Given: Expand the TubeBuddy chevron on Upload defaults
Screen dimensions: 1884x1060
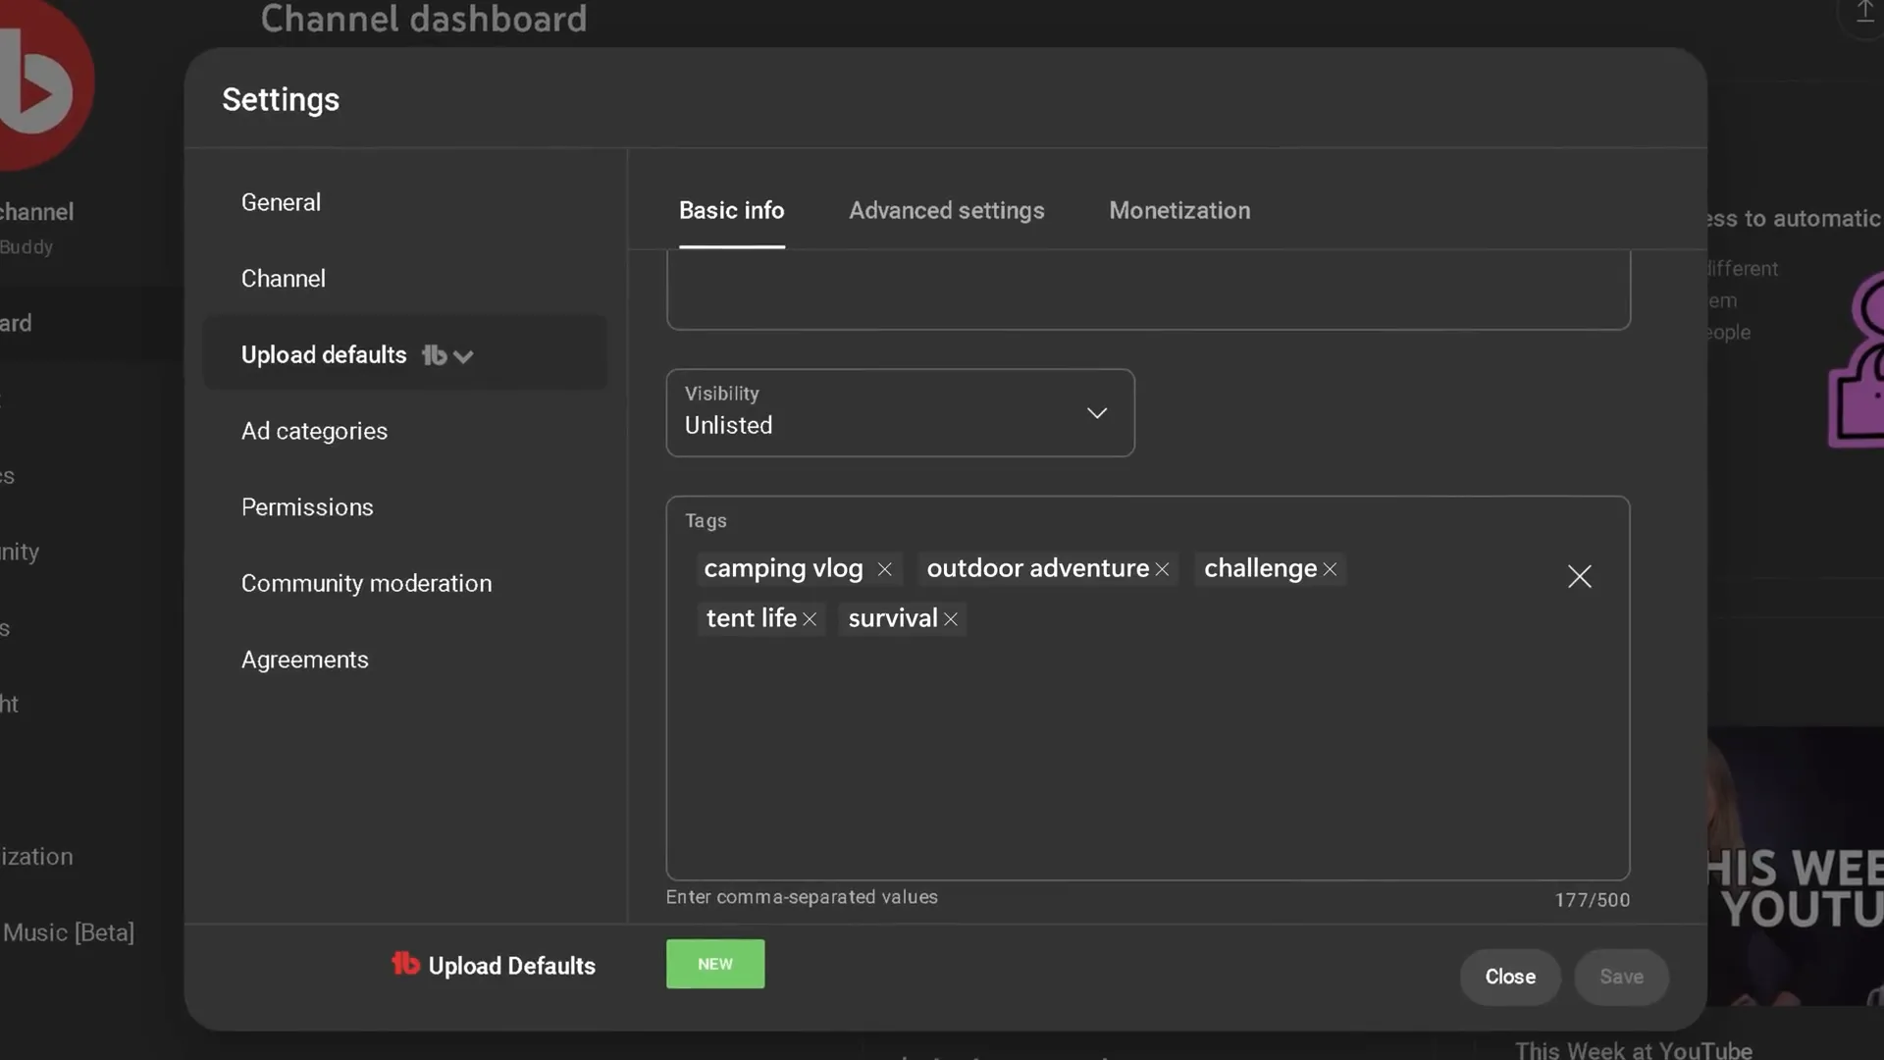Looking at the screenshot, I should point(463,355).
